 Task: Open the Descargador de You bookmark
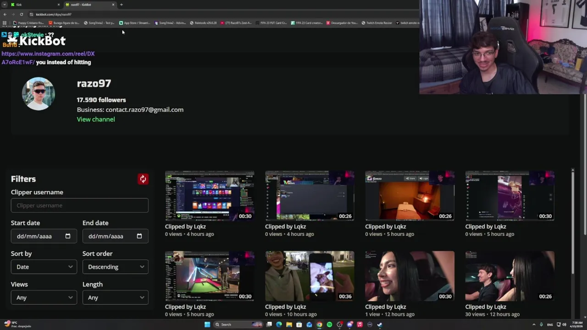tap(342, 23)
